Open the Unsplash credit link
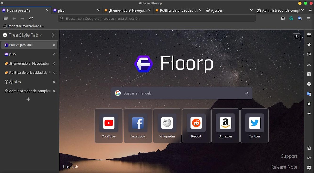Image resolution: width=314 pixels, height=173 pixels. (71, 167)
